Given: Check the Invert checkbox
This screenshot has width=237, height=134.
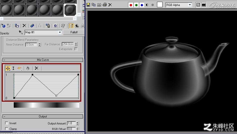Looking at the screenshot, I should point(6,123).
